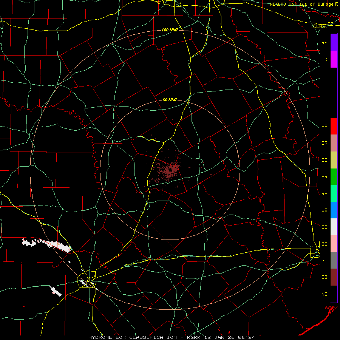340x340 pixels.
Task: Click the BI legend label
Action: pyautogui.click(x=324, y=277)
